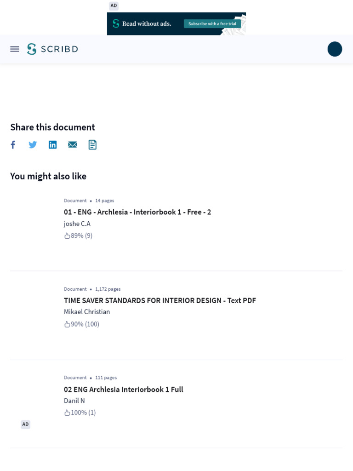Share document on Twitter
The image size is (353, 471).
point(33,145)
